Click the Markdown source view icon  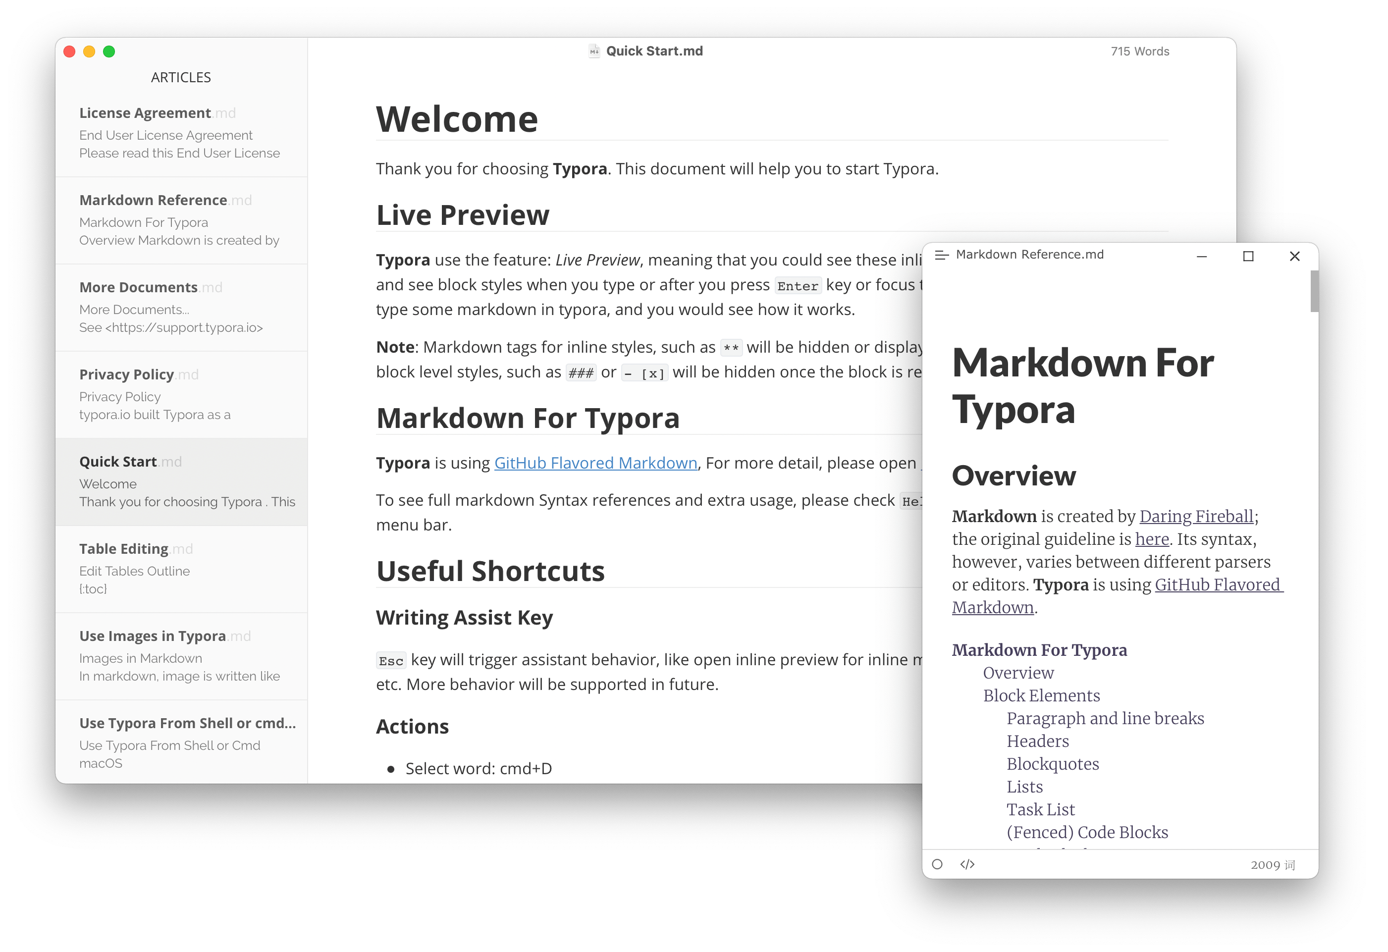pos(967,864)
